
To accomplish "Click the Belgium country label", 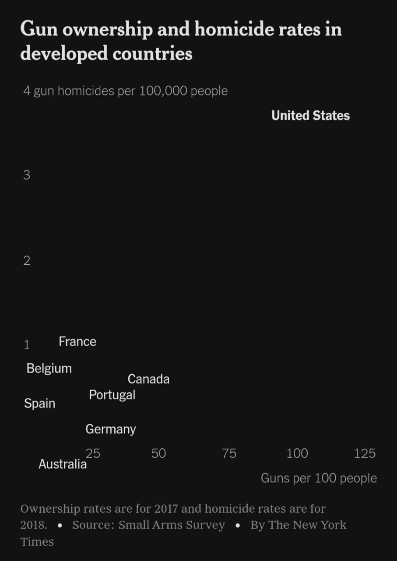I will pos(49,369).
